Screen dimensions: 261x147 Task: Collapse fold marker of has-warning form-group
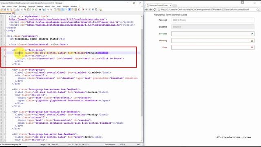click(x=5, y=111)
